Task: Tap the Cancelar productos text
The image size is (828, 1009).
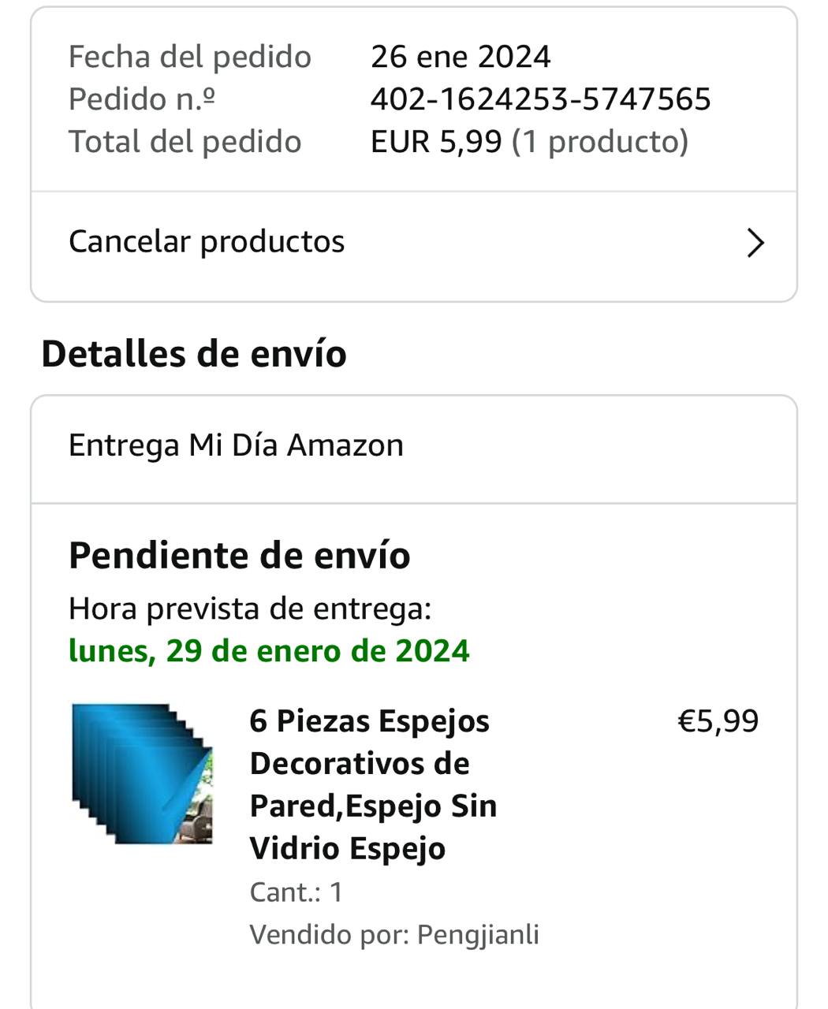Action: [x=207, y=241]
